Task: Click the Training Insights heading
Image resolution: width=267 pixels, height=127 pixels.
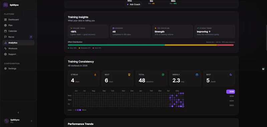Action: click(78, 17)
